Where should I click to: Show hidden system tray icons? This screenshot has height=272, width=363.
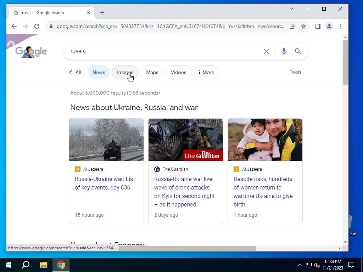pos(300,265)
